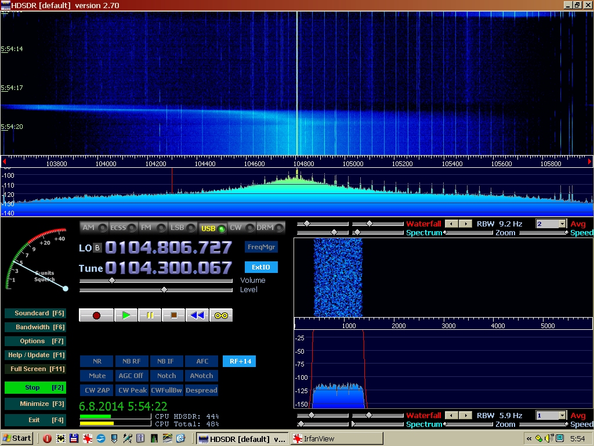Select DRM demodulation mode
This screenshot has width=594, height=446.
click(x=270, y=228)
